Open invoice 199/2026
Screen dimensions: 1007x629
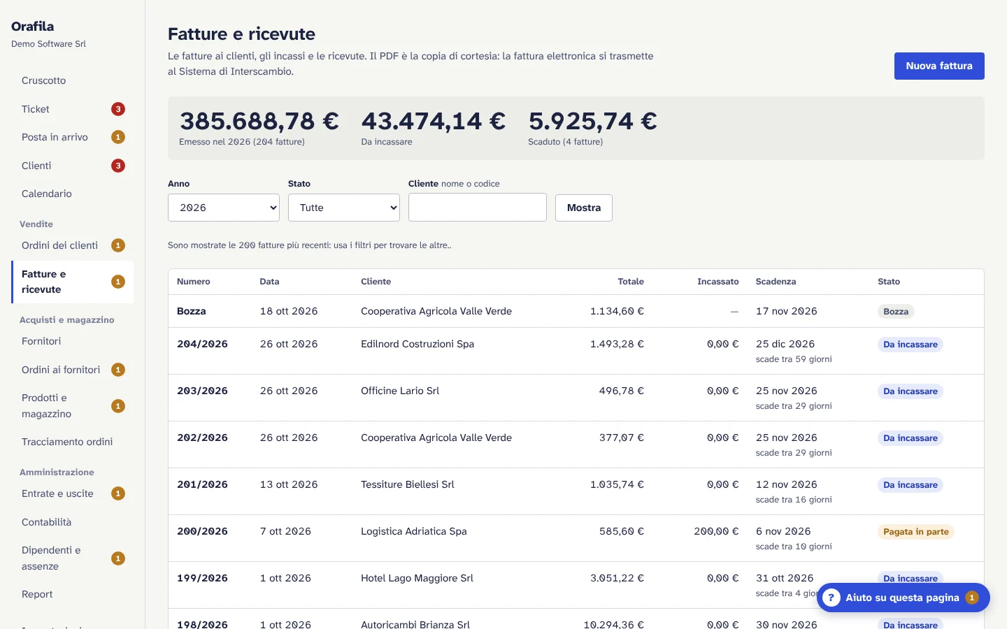coord(202,578)
